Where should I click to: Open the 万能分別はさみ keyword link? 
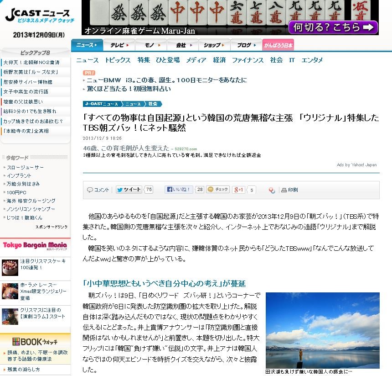coord(23,184)
